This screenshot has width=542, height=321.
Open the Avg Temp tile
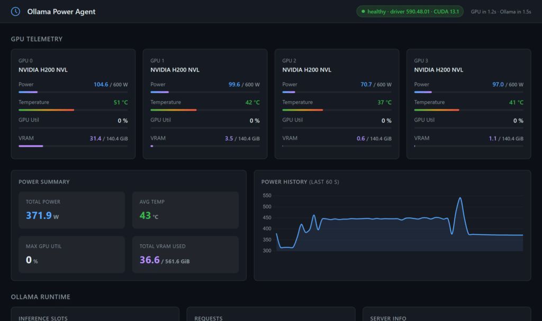[x=185, y=210]
